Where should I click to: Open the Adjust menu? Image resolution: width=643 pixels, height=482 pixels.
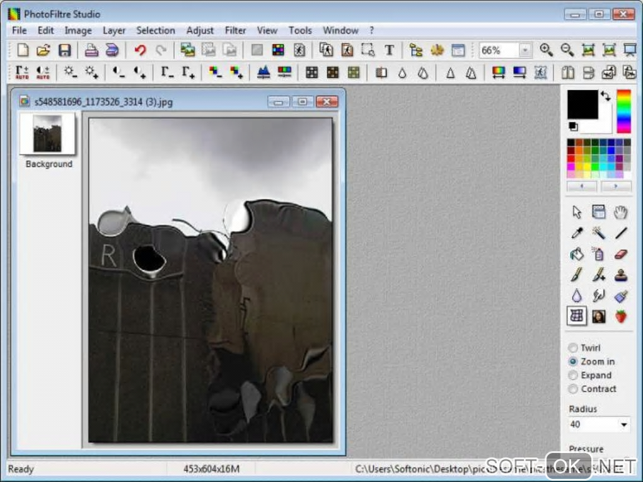(200, 30)
